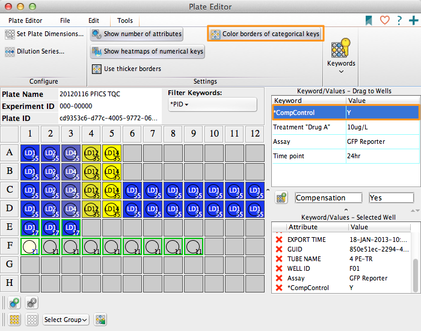
Task: Collapse the panel with small side arrow
Action: (x=268, y=190)
